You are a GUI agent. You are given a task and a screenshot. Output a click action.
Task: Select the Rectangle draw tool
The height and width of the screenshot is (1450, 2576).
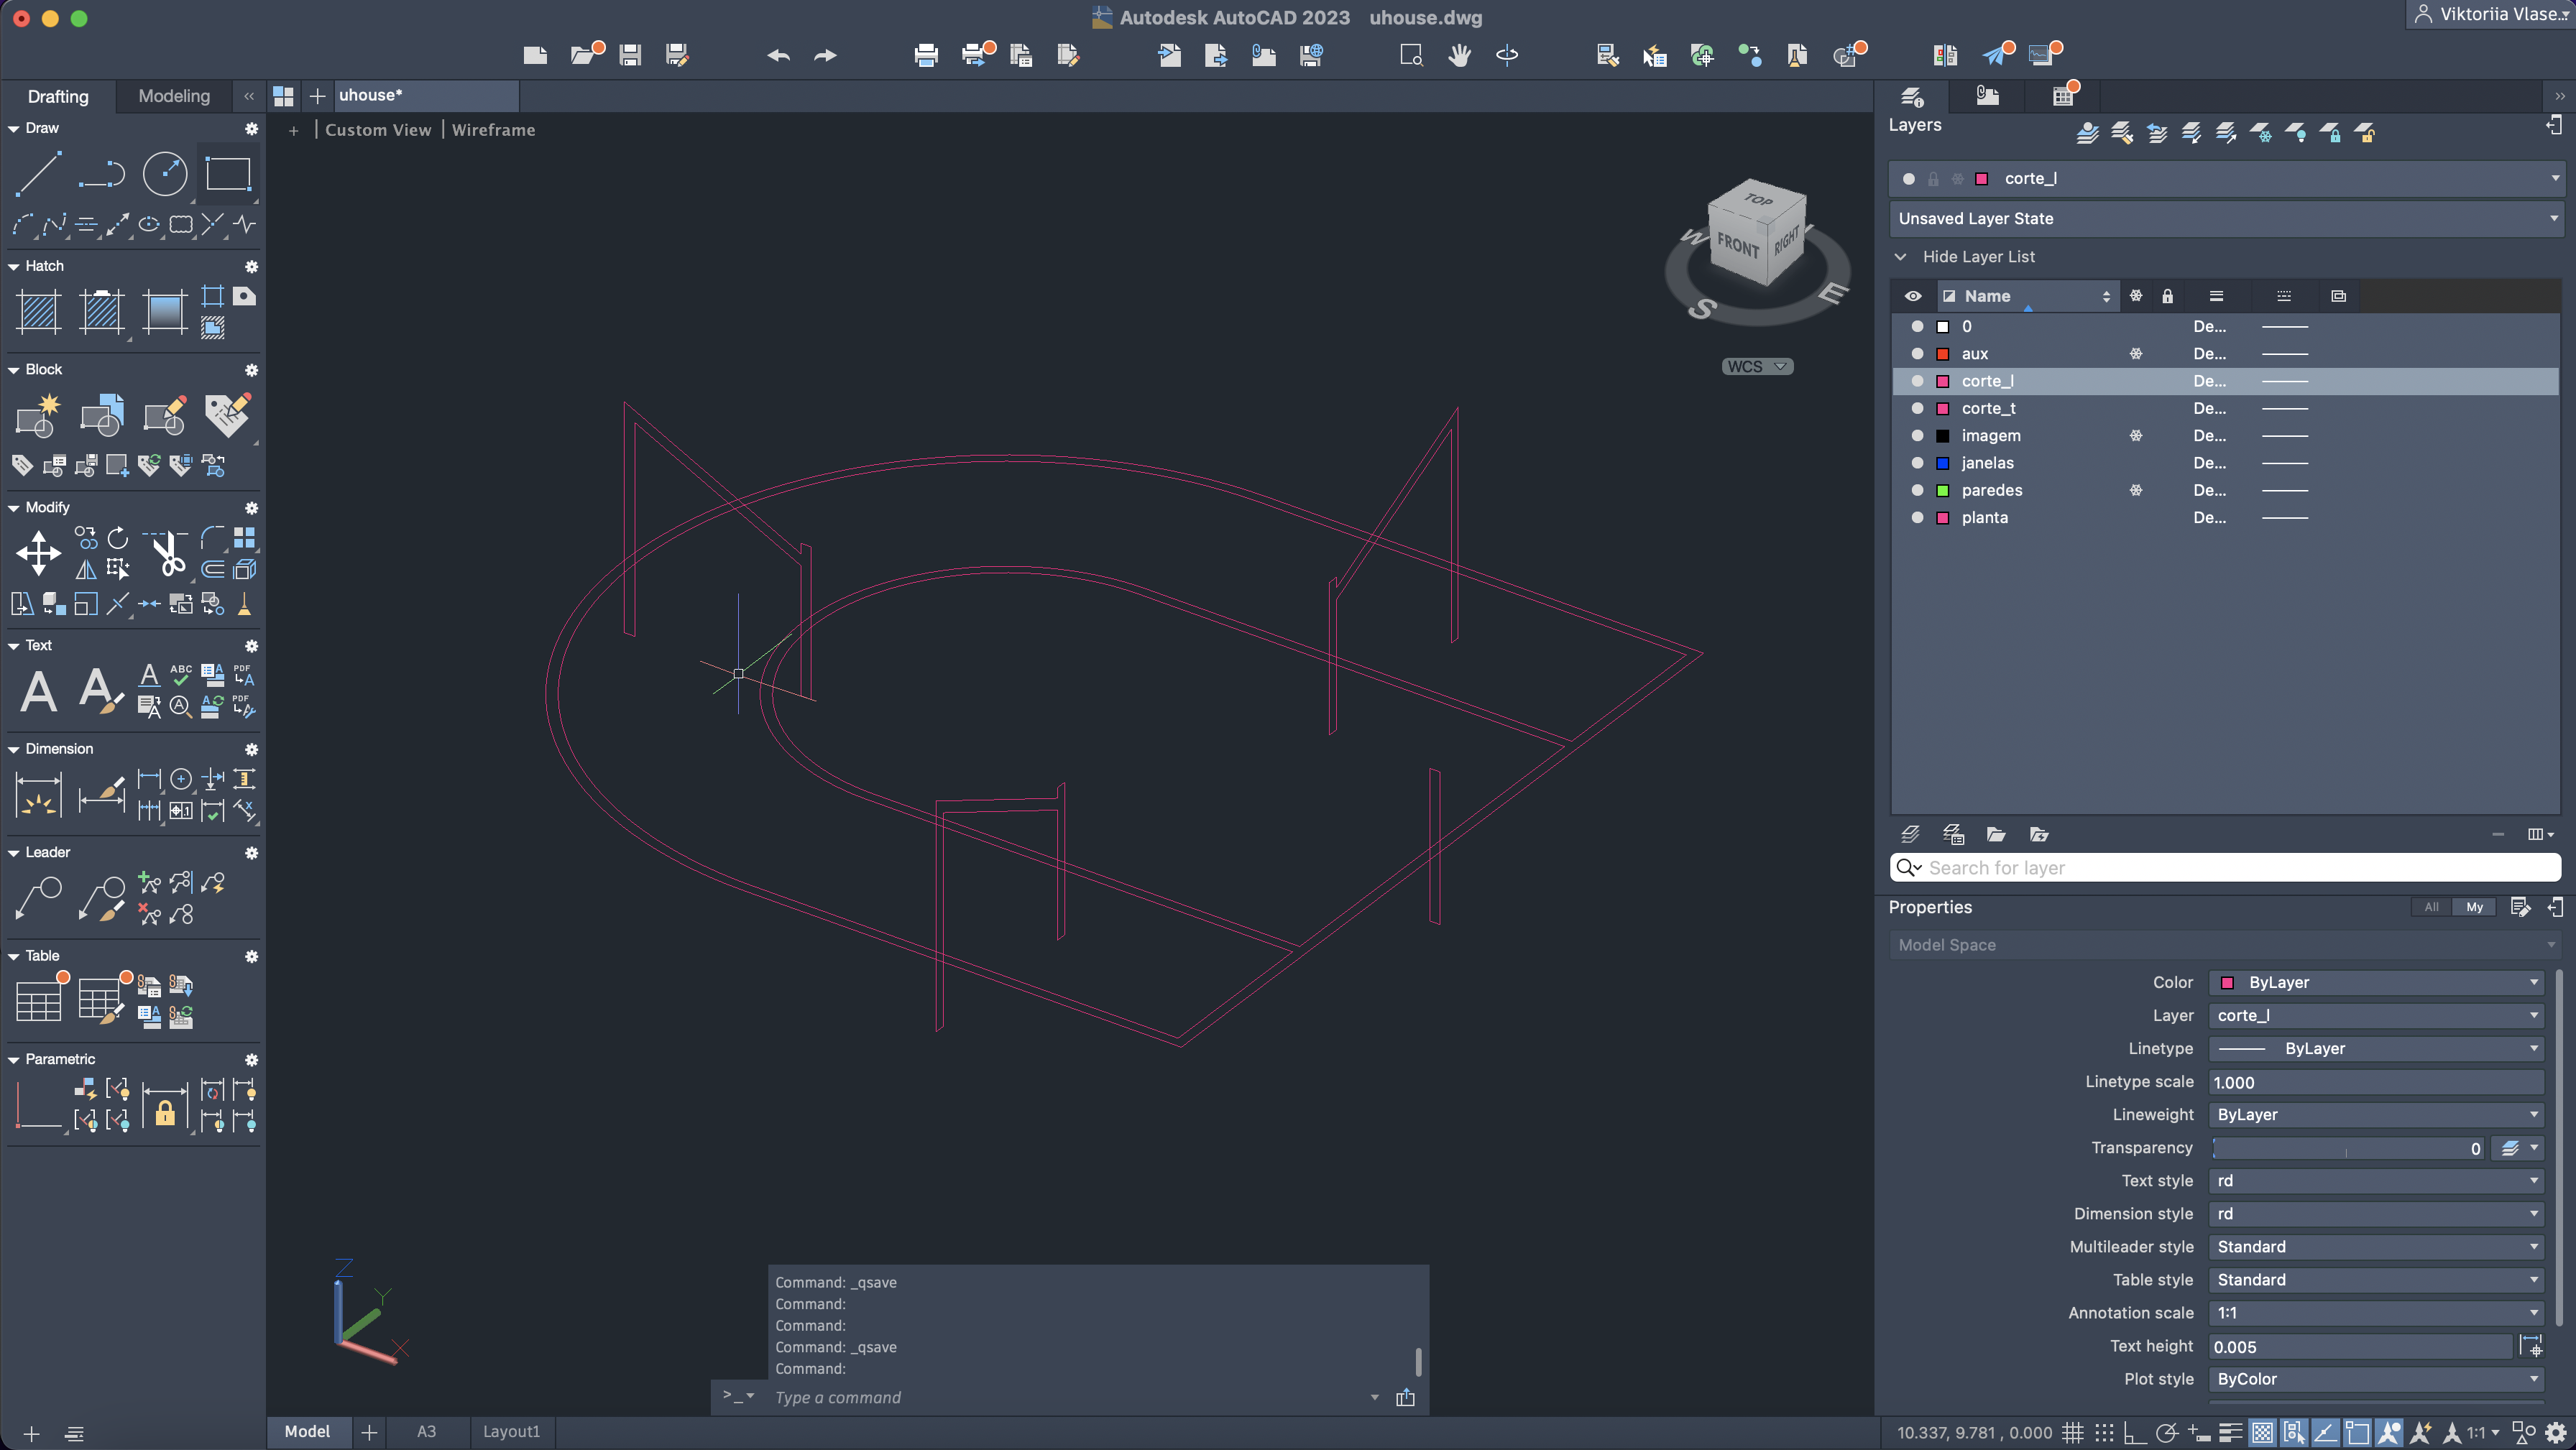pyautogui.click(x=228, y=174)
